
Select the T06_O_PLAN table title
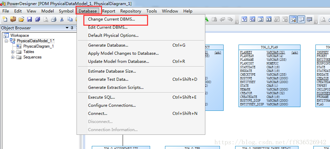point(269,47)
